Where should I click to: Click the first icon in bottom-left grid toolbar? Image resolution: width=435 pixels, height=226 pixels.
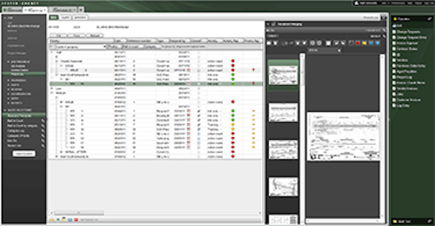click(x=51, y=219)
